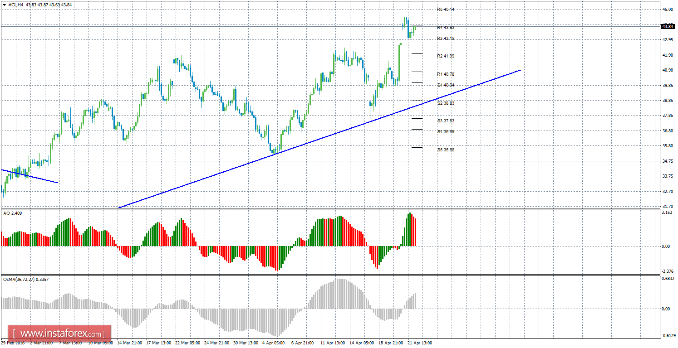Screen dimensions: 678x348
Task: Select the R5 45.14 pivot label
Action: point(446,9)
